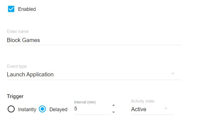The width and height of the screenshot is (199, 124).
Task: Click the Trigger section heading
Action: point(15,96)
